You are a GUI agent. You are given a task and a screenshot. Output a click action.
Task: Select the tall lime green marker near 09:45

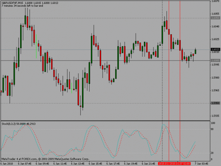(36, 46)
